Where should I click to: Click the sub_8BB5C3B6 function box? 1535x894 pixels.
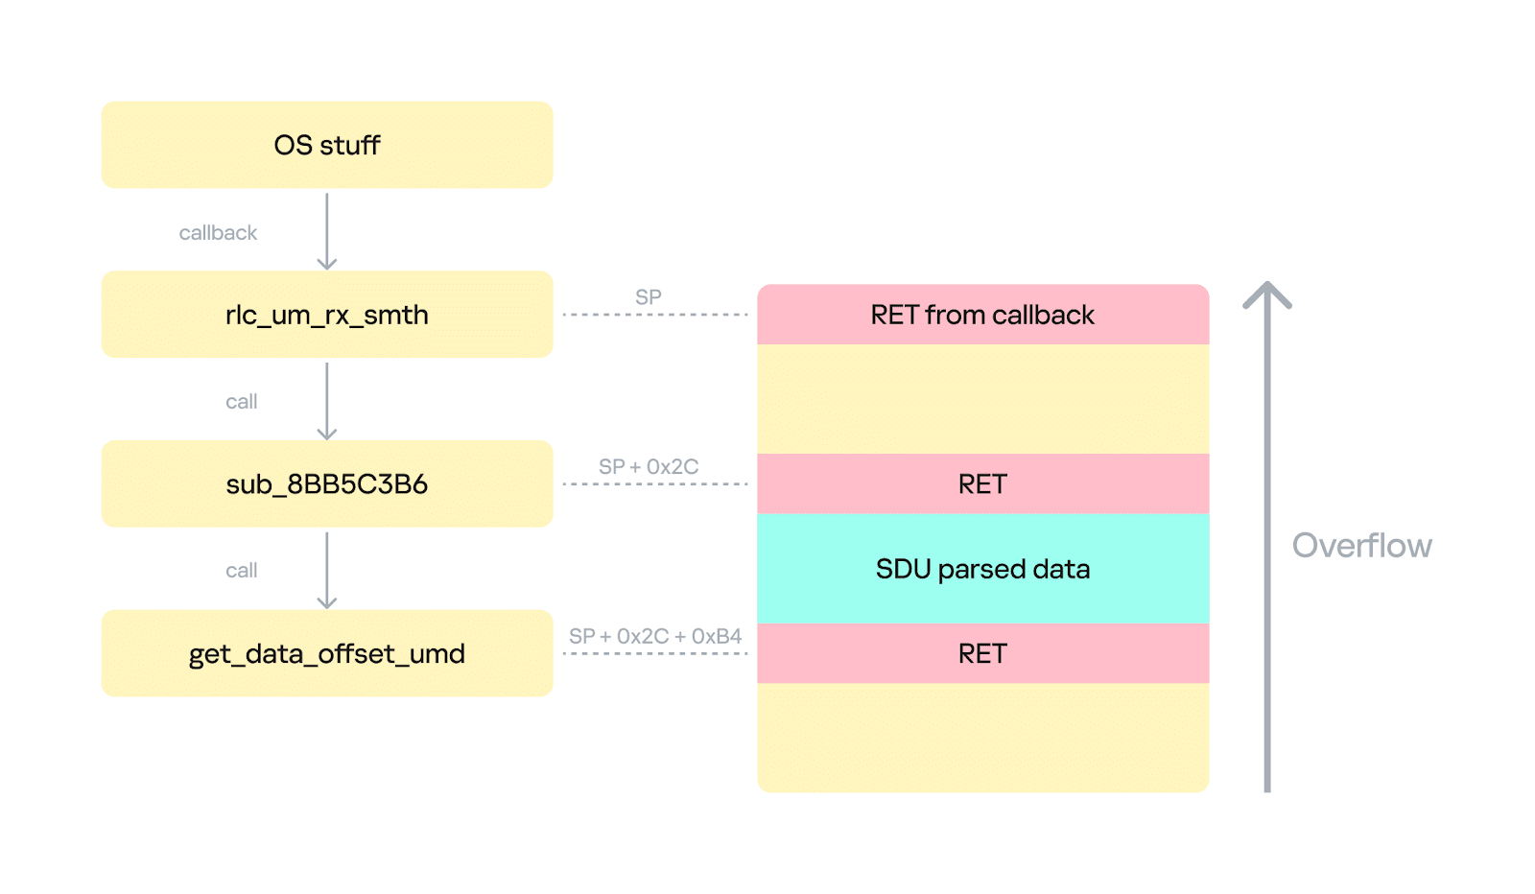327,484
